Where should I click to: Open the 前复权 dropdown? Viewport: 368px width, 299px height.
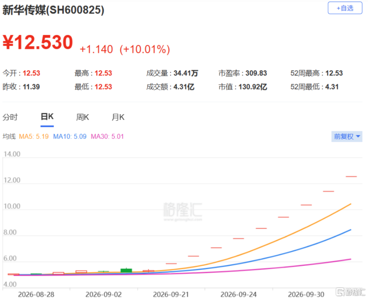pyautogui.click(x=347, y=136)
